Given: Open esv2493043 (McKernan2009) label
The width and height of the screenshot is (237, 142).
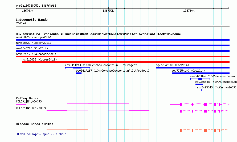Looking at the screenshot, I should pos(216,87).
